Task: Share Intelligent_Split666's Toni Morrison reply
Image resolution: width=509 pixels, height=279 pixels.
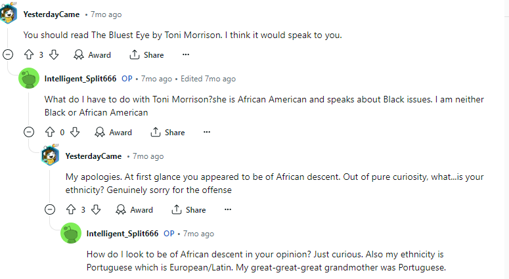Action: coord(168,133)
